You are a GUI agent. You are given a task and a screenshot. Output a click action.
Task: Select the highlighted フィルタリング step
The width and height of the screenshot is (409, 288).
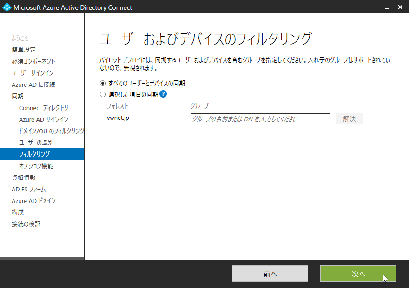coord(42,154)
